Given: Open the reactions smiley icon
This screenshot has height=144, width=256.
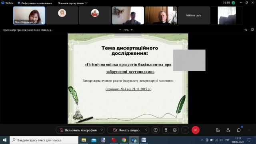Looking at the screenshot, I should pos(175,130).
